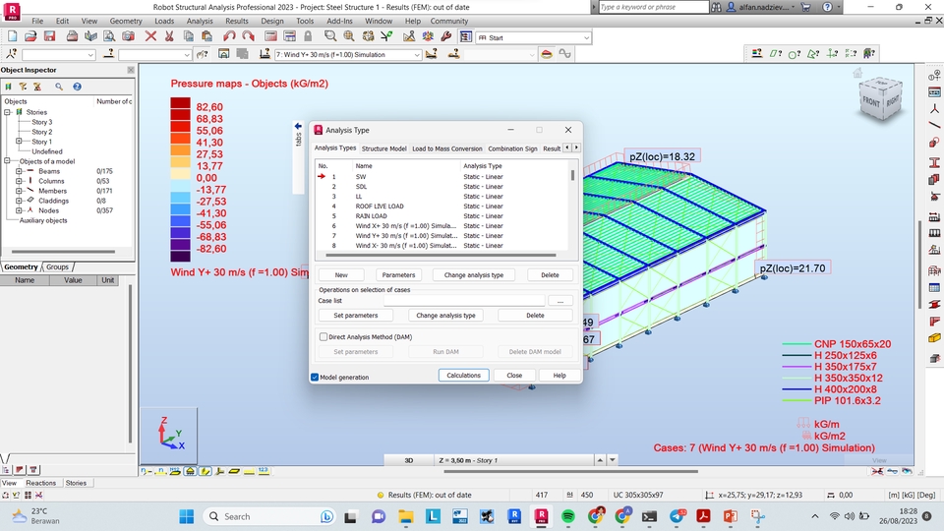This screenshot has height=531, width=944.
Task: Click Help button in the dialog
Action: pyautogui.click(x=560, y=375)
